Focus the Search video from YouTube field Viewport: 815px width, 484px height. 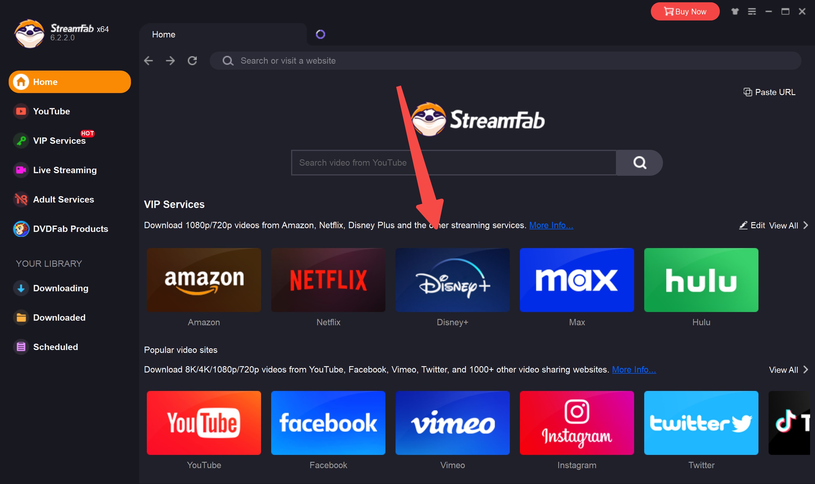(454, 162)
